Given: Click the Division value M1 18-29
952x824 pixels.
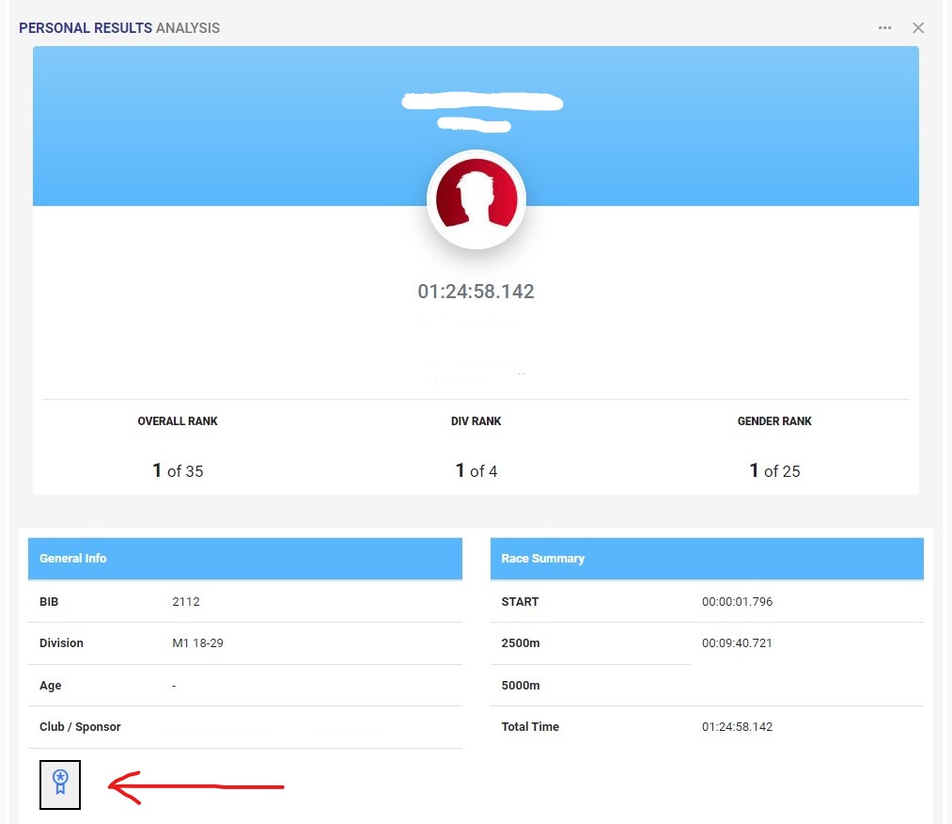Looking at the screenshot, I should coord(197,643).
